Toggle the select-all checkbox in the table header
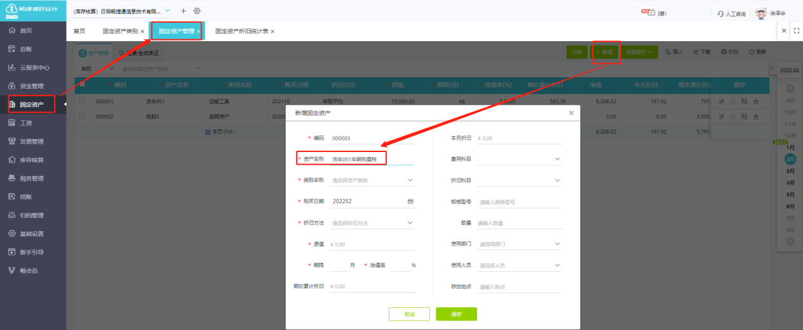The width and height of the screenshot is (803, 330). 81,84
